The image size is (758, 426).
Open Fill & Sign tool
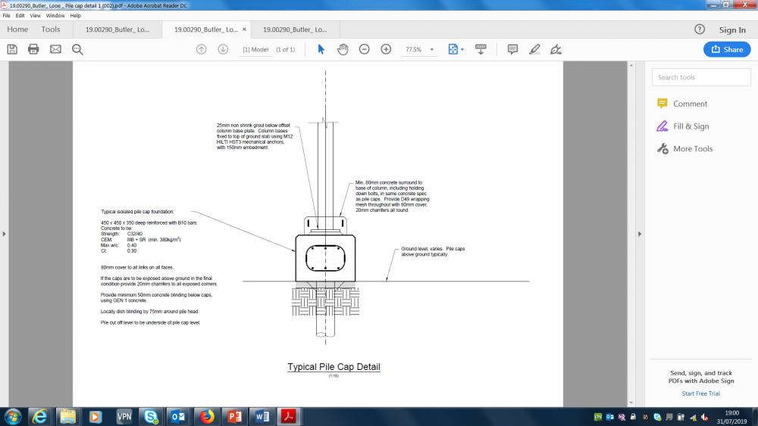point(683,126)
